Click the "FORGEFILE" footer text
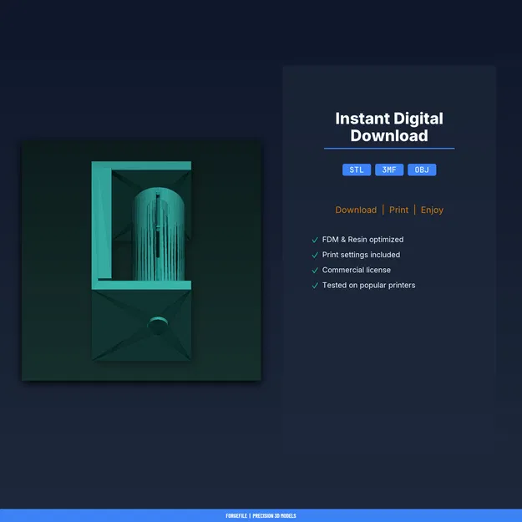This screenshot has width=522, height=522. 236,515
